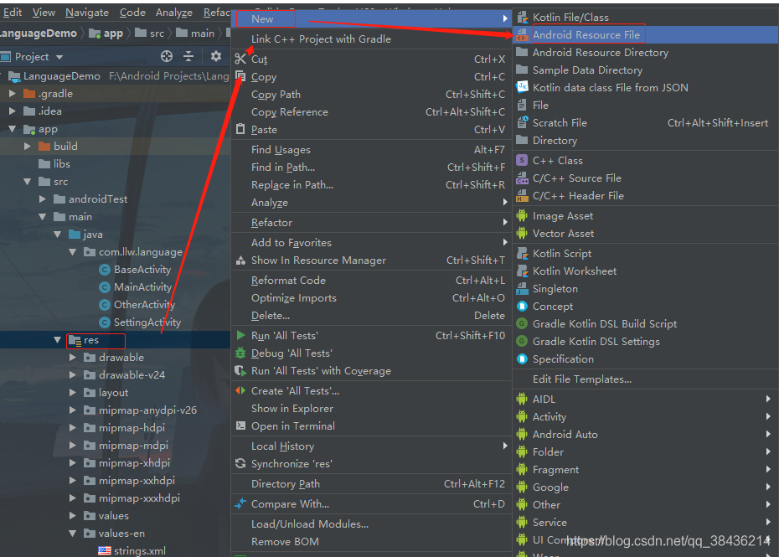The image size is (779, 557).
Task: Expand the build folder
Action: click(x=28, y=146)
